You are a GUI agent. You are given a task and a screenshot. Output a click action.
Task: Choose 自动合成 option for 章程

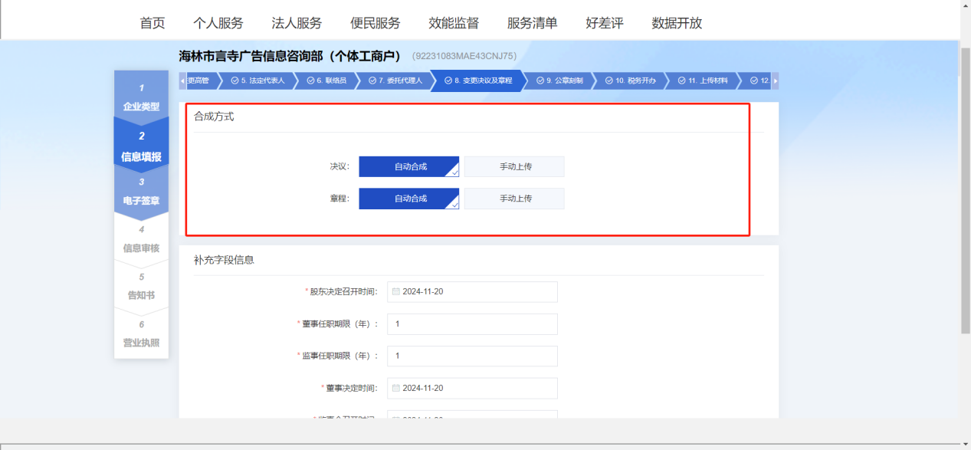pos(409,199)
